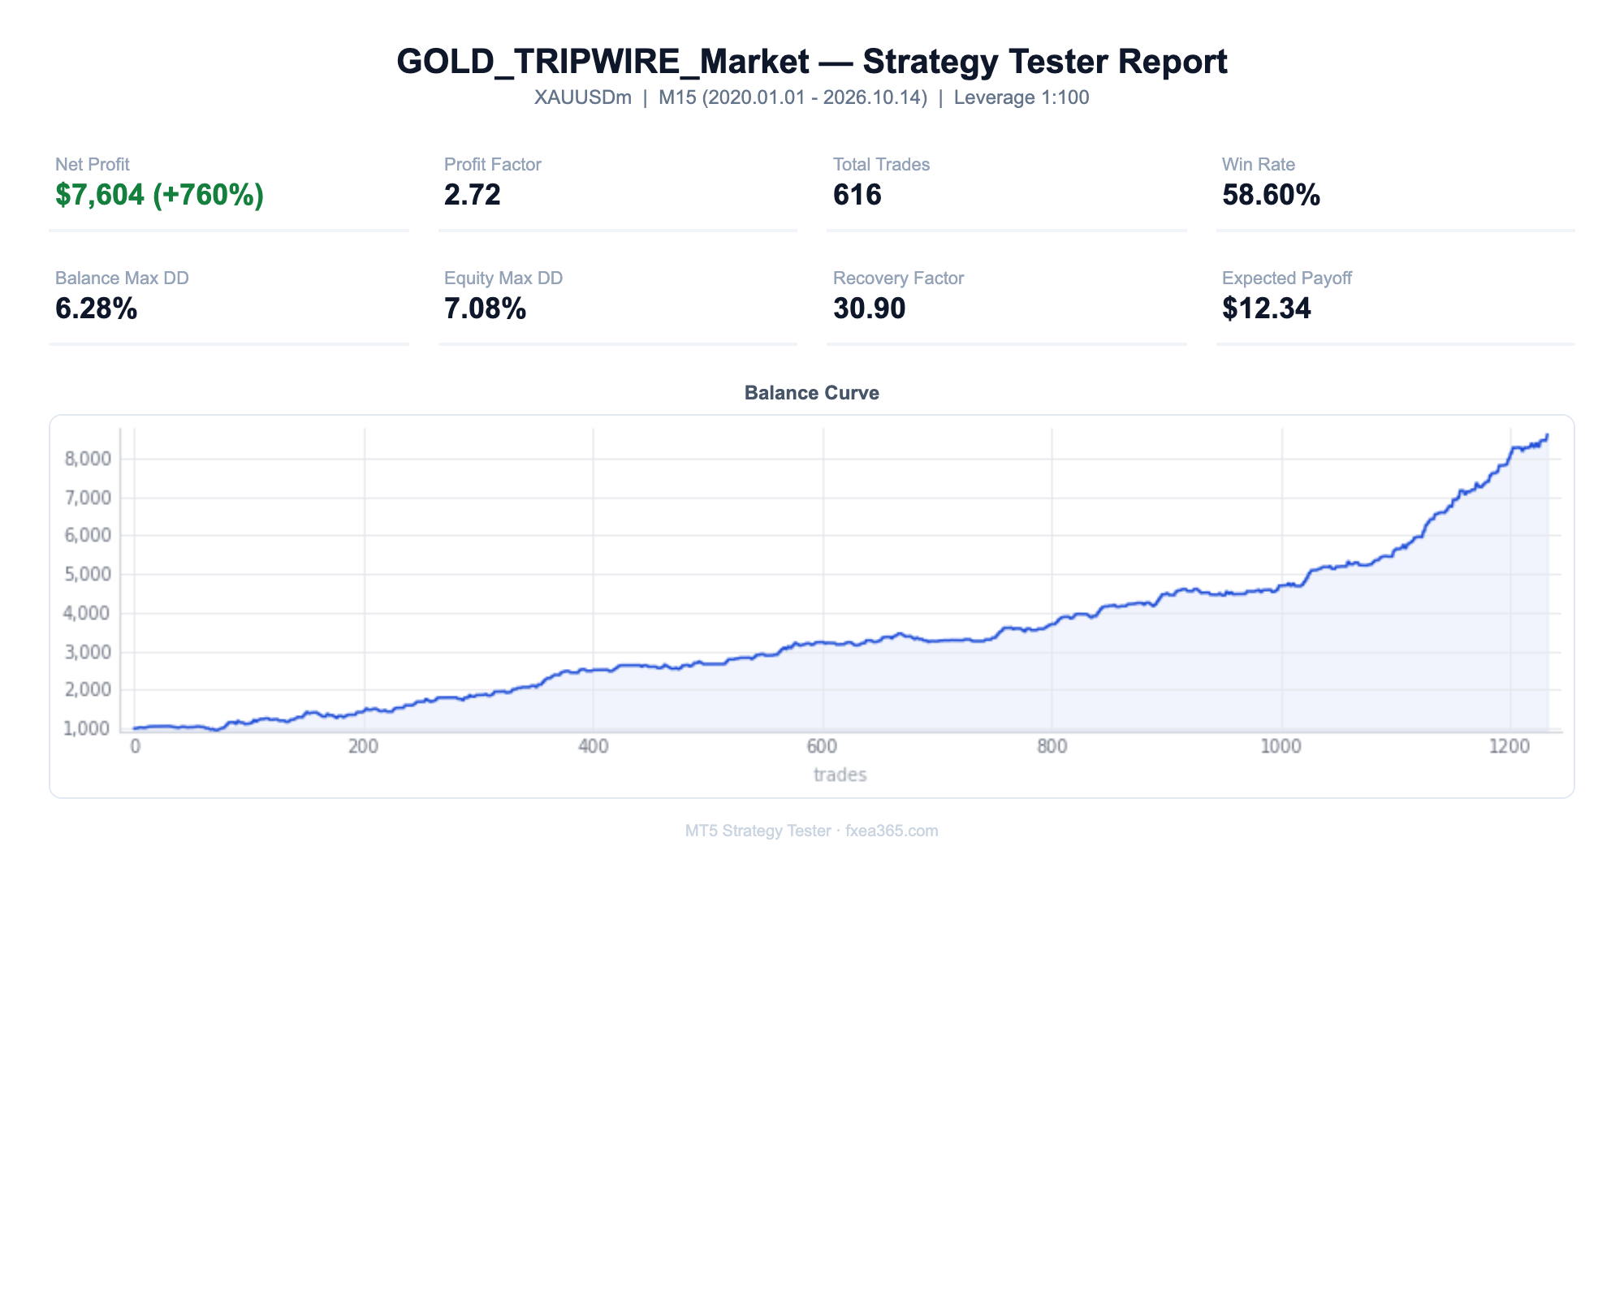Click the 1000 x-axis tick label

click(x=1281, y=748)
